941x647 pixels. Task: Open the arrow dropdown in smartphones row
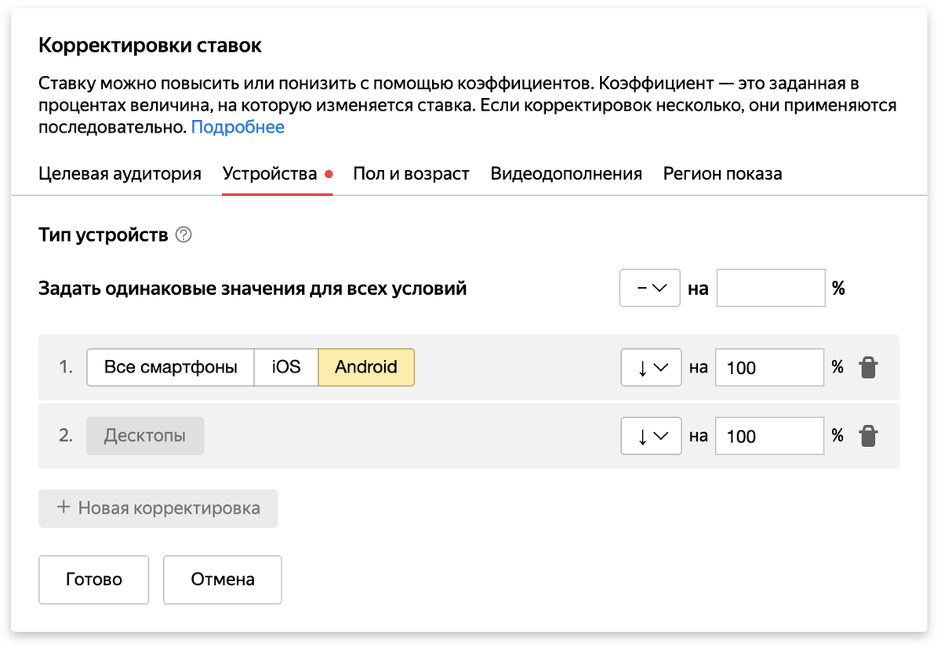coord(651,367)
